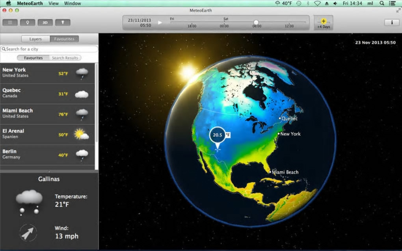Screen dimensions: 402x251
Task: Open the info button
Action: tap(392, 22)
